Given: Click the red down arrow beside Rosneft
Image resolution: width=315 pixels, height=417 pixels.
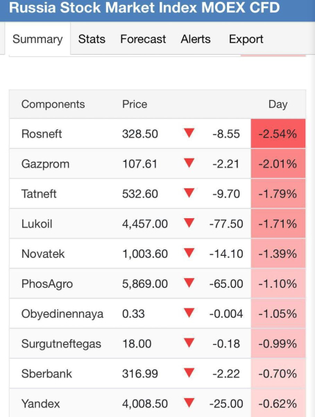Looking at the screenshot, I should coord(189,133).
